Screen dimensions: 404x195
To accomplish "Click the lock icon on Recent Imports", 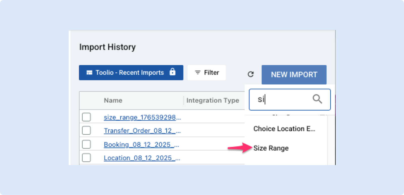I will click(x=172, y=72).
